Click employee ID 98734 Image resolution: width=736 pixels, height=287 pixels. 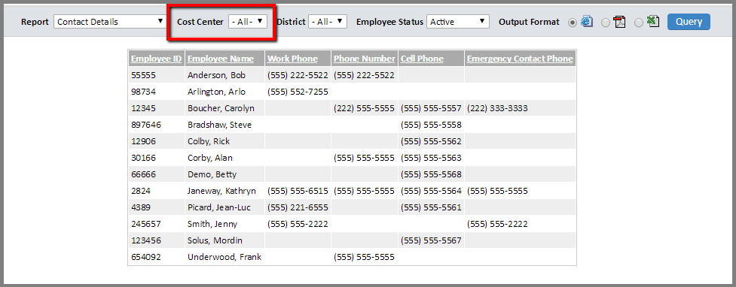point(143,92)
